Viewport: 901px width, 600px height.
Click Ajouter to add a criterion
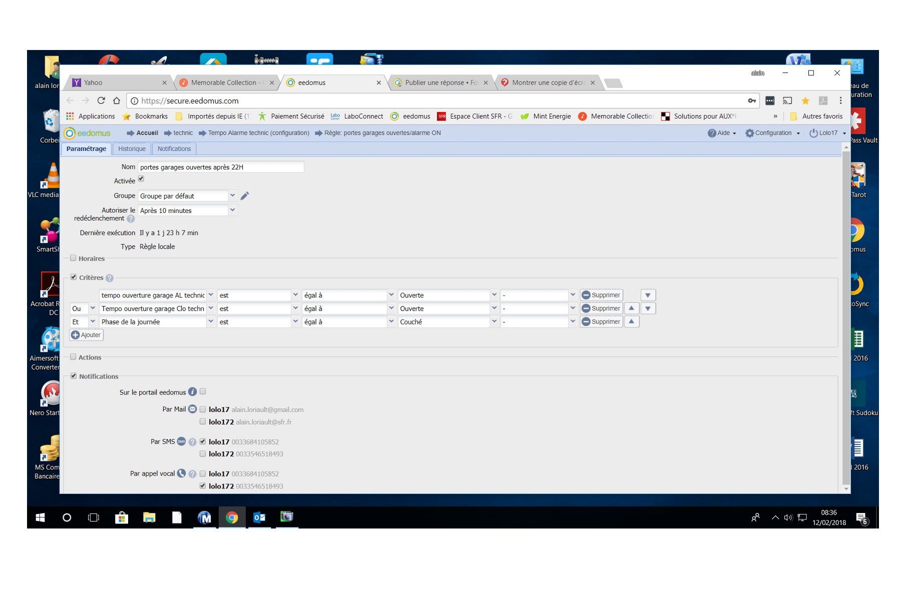tap(87, 335)
